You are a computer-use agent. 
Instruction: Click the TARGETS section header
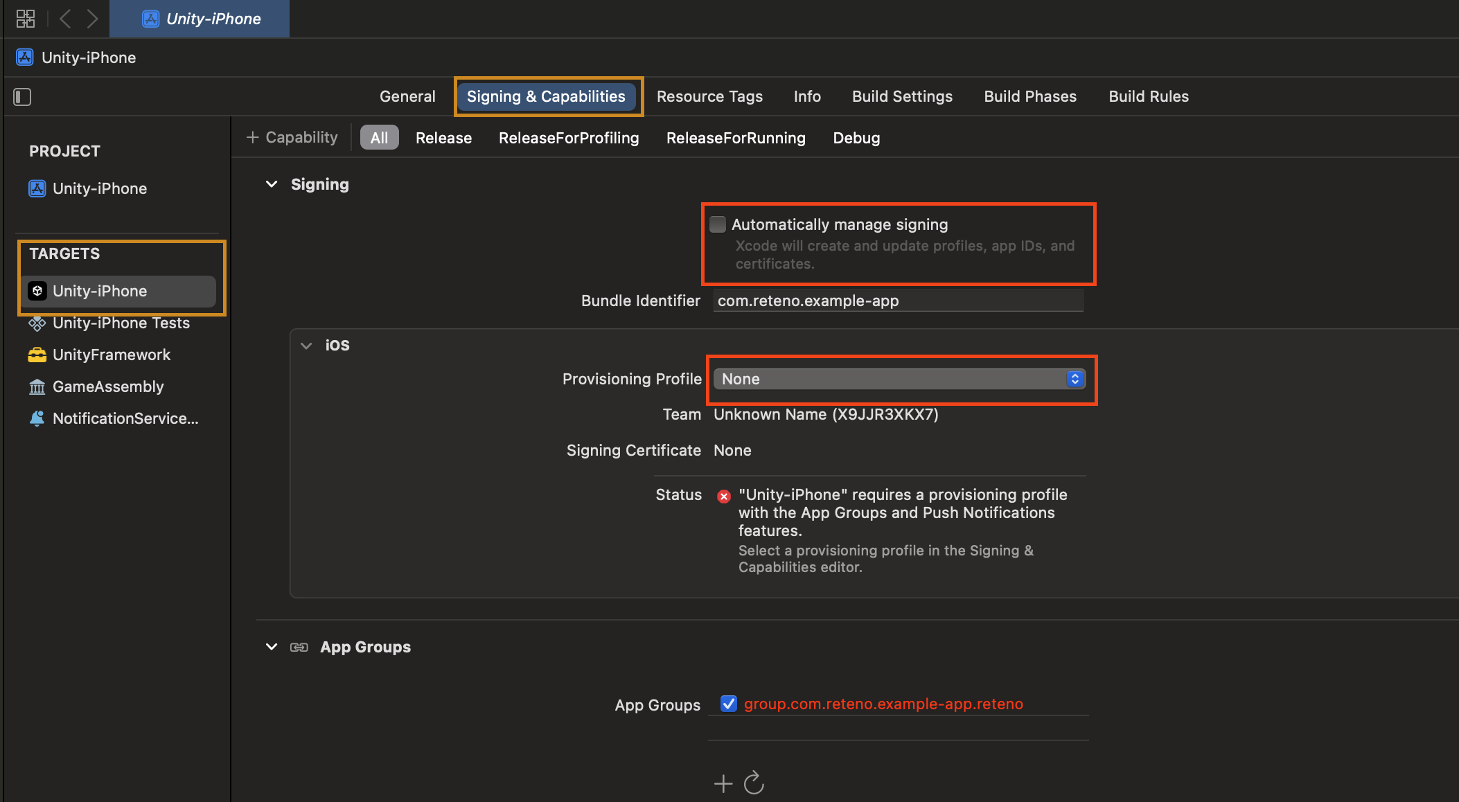point(64,253)
